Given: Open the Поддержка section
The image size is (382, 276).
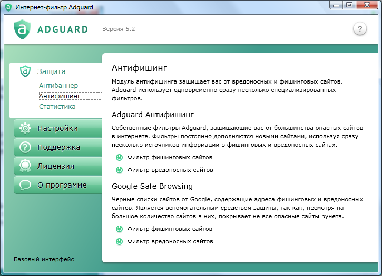Looking at the screenshot, I should (x=58, y=147).
